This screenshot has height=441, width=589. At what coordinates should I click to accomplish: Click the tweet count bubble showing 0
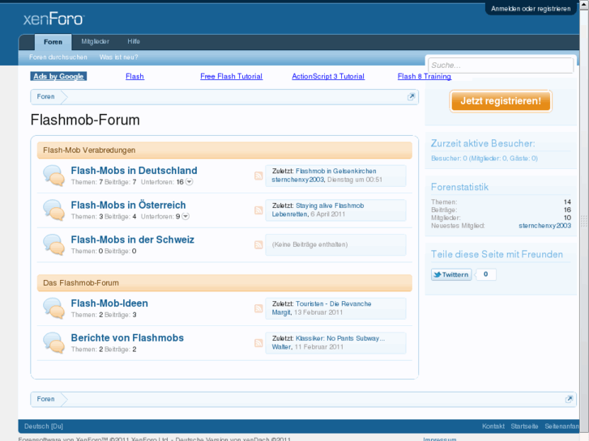486,274
